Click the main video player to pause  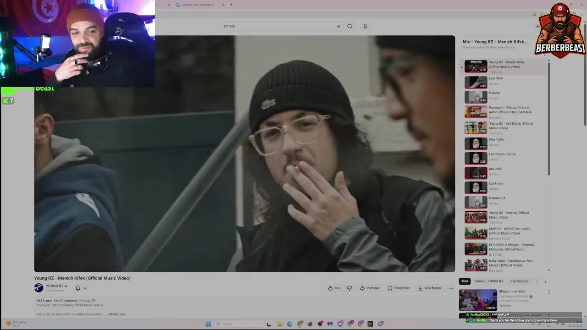[244, 154]
